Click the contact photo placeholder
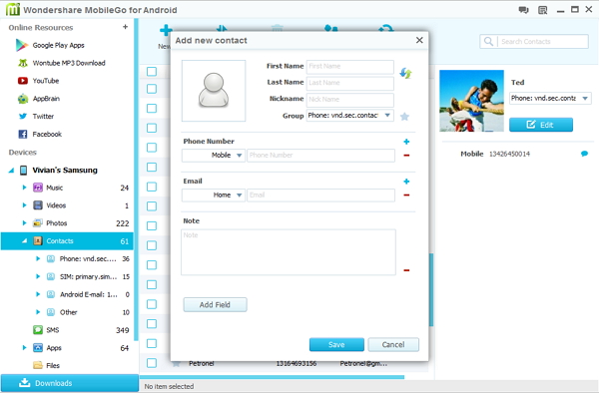The height and width of the screenshot is (393, 599). coord(214,91)
